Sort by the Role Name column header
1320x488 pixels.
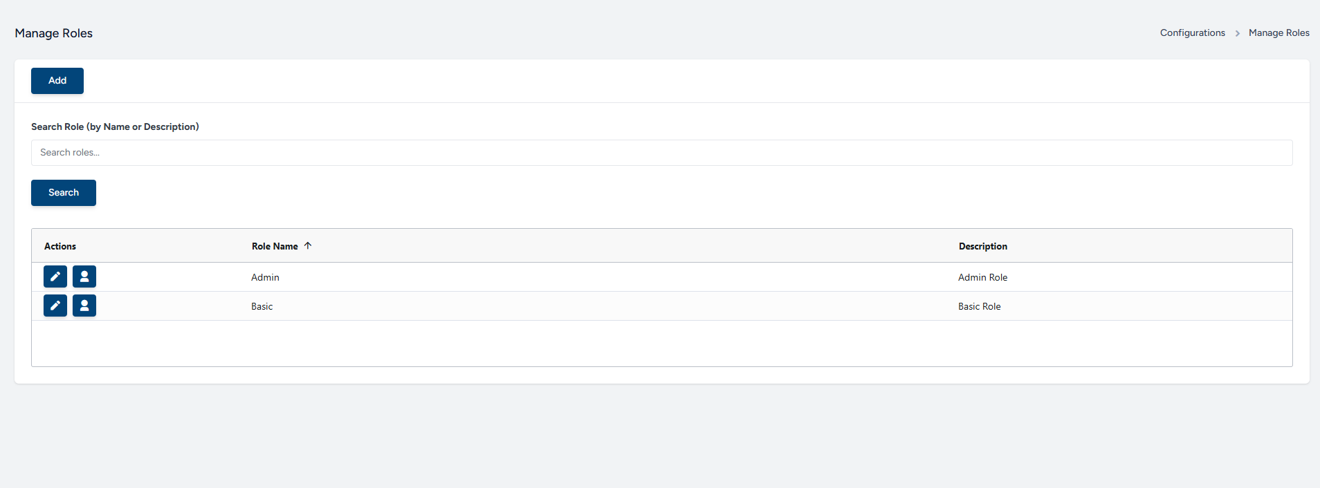click(275, 246)
